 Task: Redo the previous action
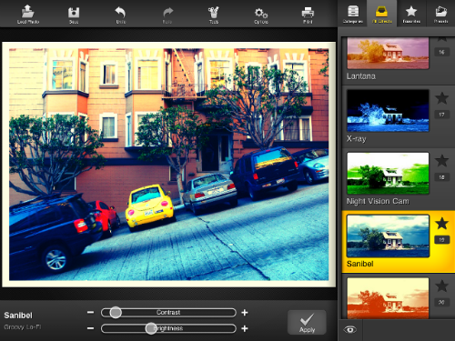(x=167, y=15)
